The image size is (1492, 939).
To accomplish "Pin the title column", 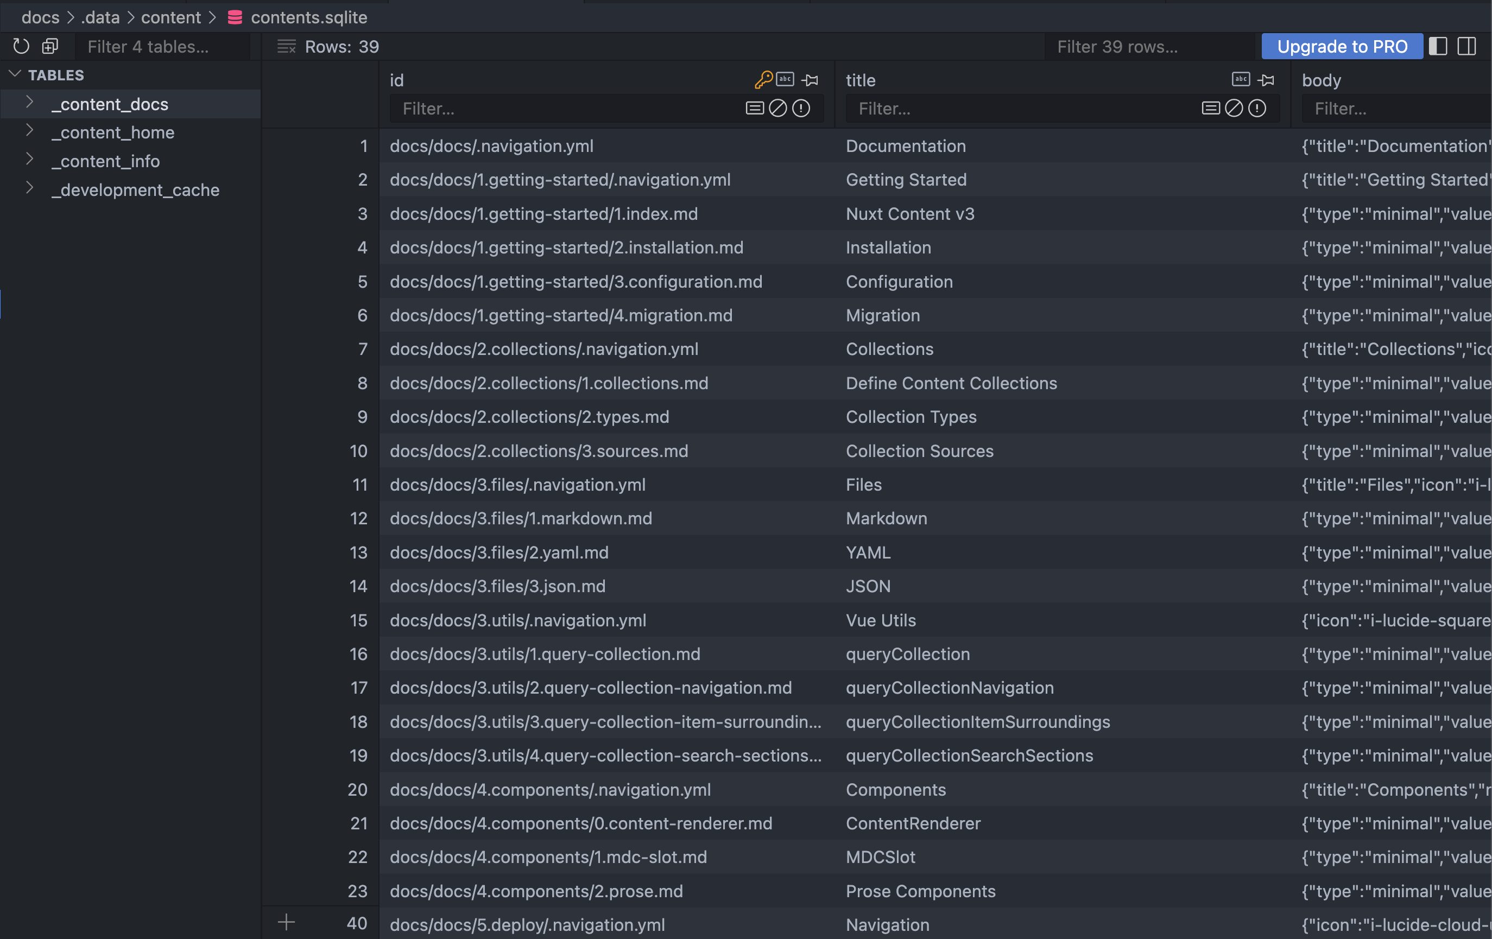I will (1266, 80).
